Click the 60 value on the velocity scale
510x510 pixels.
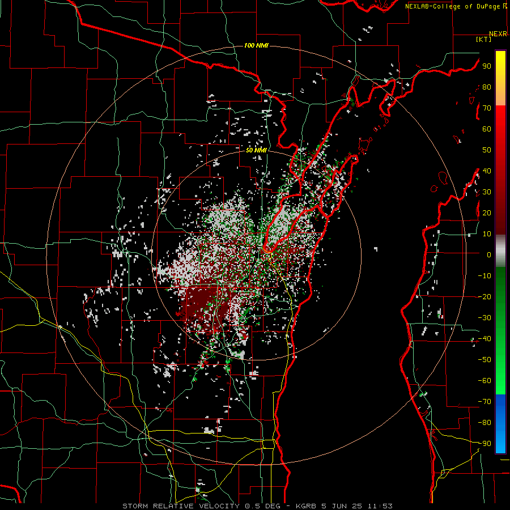pos(487,129)
